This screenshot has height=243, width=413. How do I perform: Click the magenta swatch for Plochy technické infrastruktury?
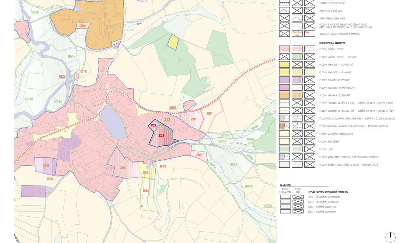point(284,87)
